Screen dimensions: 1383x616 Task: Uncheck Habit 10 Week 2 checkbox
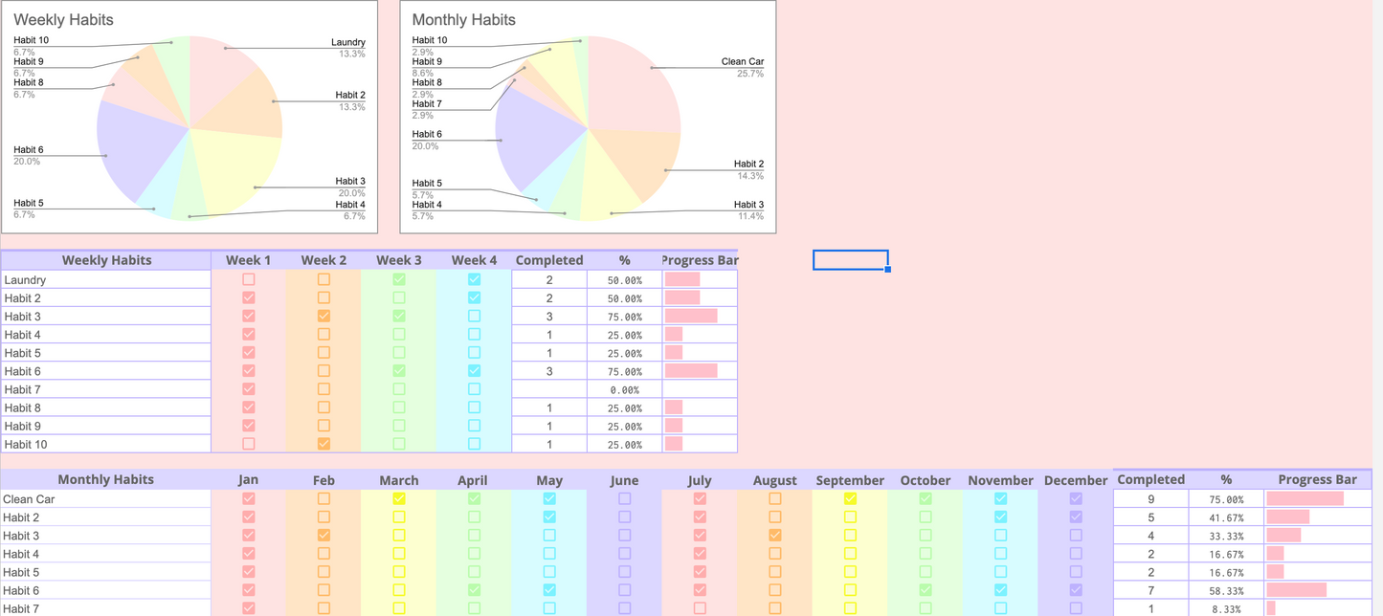[323, 444]
